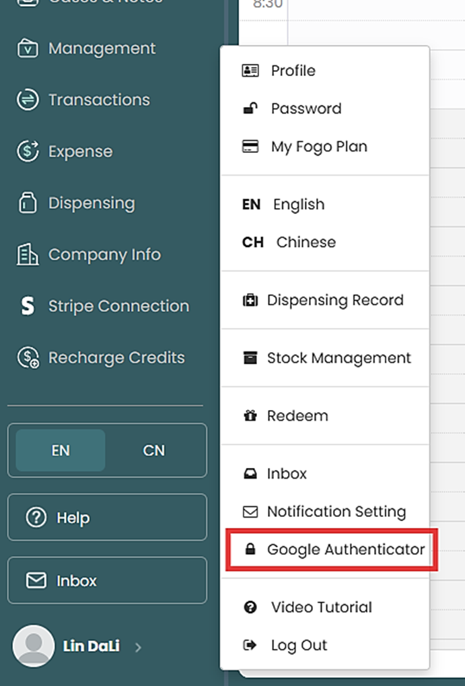Switch sidebar language toggle to CN
Screen dimensions: 465x686
point(154,450)
